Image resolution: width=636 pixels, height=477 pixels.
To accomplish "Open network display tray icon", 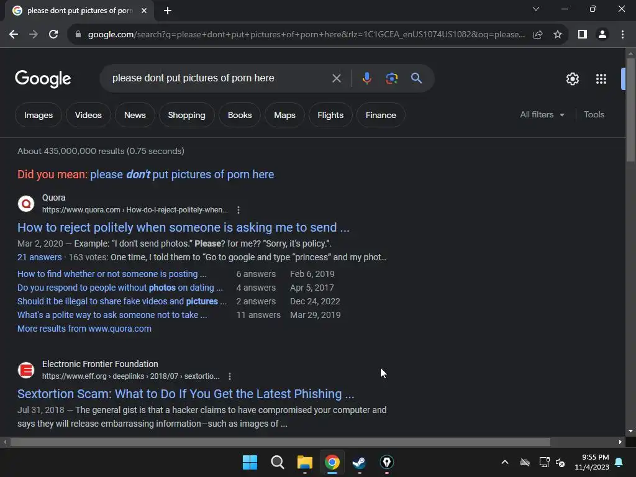I will pyautogui.click(x=544, y=462).
